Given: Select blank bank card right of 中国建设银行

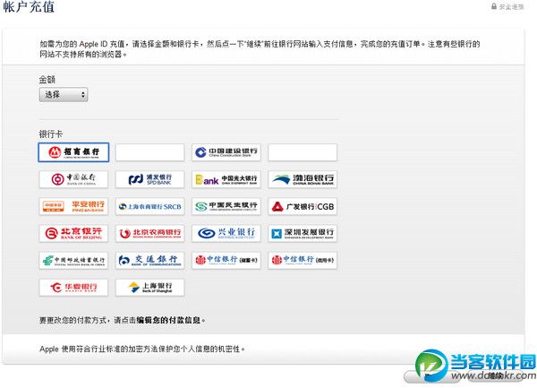Looking at the screenshot, I should coord(303,152).
